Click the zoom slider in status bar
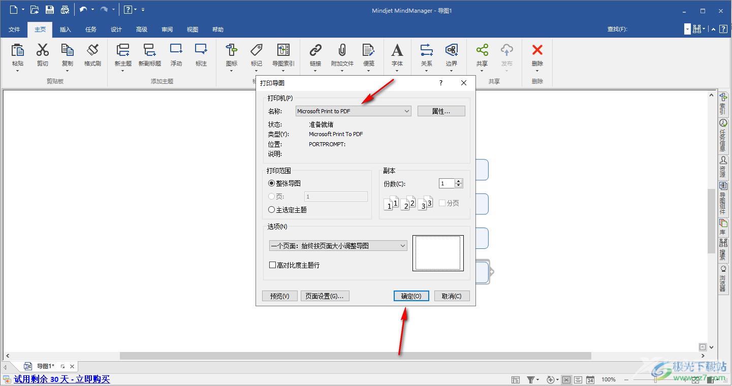 (655, 379)
